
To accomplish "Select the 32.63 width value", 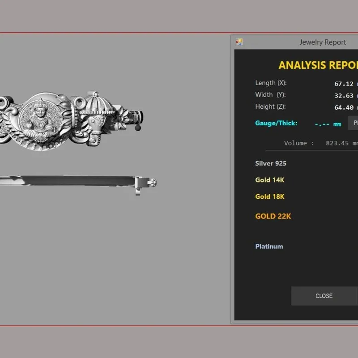I will point(344,96).
